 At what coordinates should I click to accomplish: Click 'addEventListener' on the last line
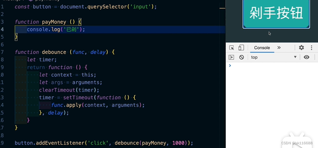tap(60, 143)
